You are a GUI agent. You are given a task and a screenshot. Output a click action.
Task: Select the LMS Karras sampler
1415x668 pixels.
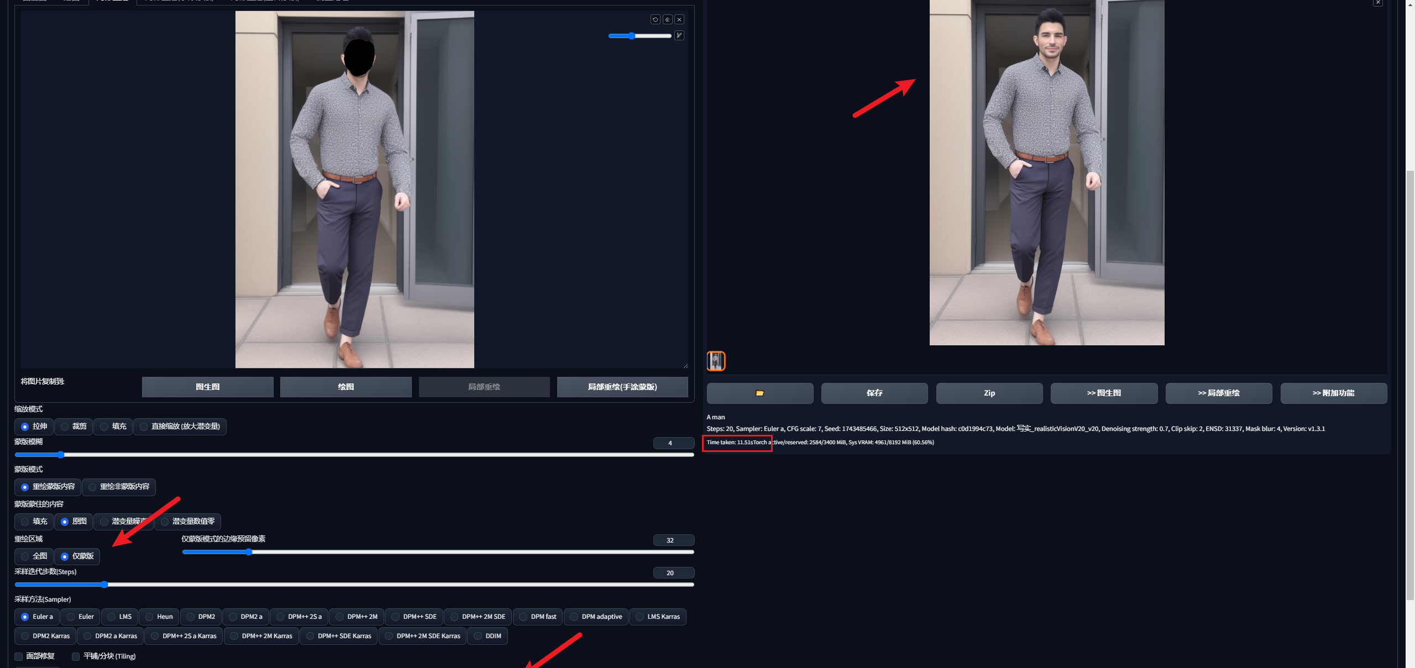click(658, 617)
